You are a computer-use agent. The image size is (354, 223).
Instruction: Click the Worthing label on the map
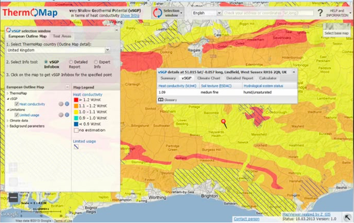point(157,198)
